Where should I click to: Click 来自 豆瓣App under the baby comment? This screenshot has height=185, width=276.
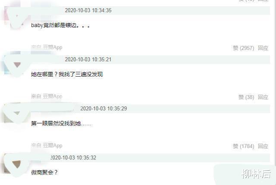coord(47,47)
